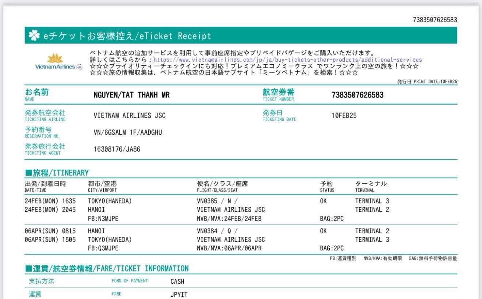Click reservation number VN/6GSALM 1F/AADGHU

coord(127,133)
